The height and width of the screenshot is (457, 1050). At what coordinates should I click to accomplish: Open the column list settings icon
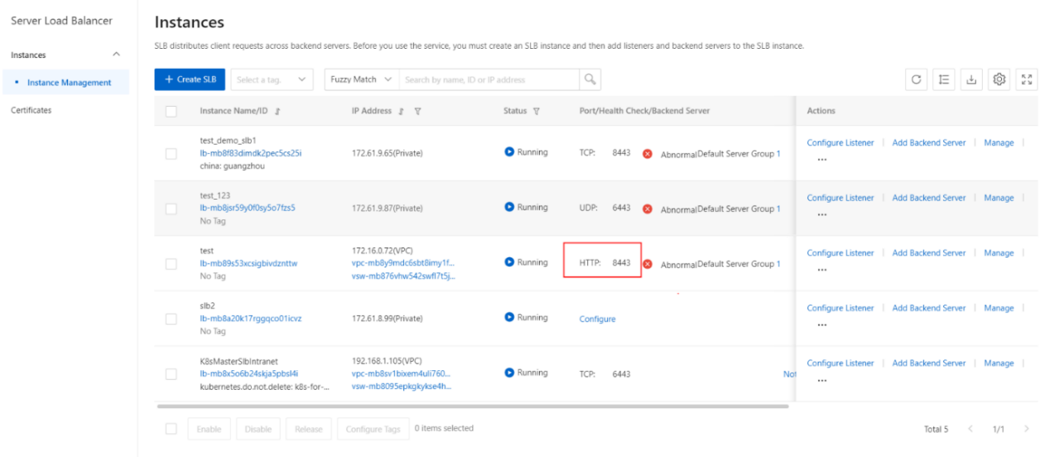944,79
